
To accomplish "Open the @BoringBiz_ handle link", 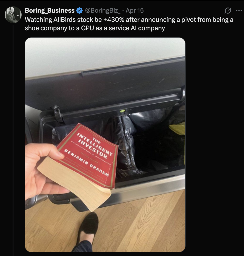I will [x=103, y=11].
